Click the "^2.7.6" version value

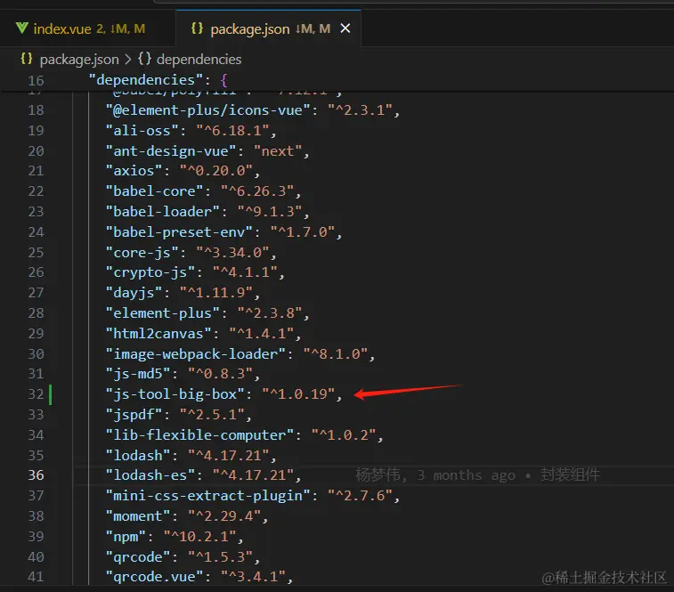click(361, 495)
